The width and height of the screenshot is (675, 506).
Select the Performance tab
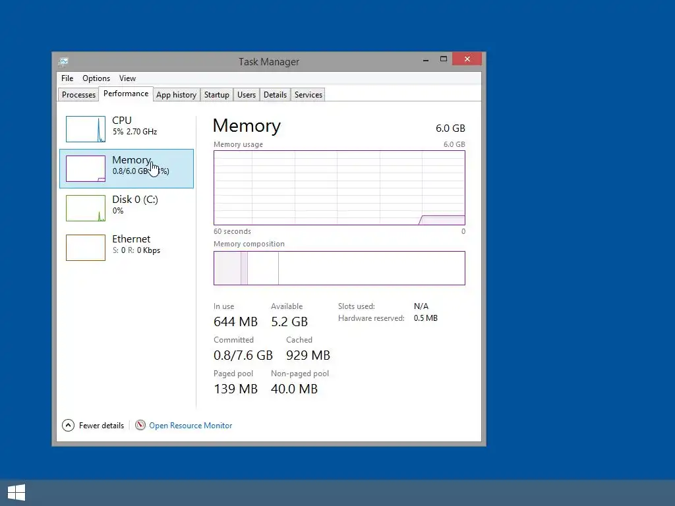point(126,94)
